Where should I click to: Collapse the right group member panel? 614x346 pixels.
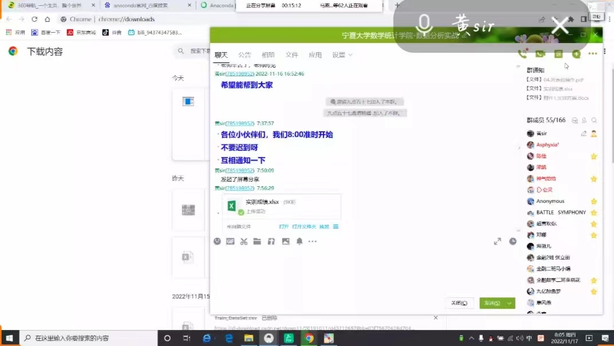(519, 148)
